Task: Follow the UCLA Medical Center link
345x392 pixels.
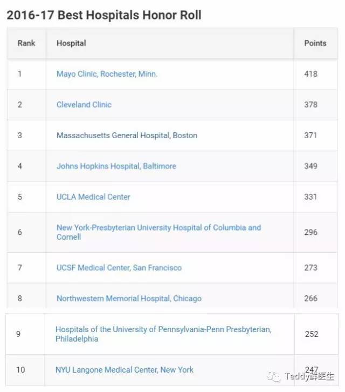Action: 93,197
